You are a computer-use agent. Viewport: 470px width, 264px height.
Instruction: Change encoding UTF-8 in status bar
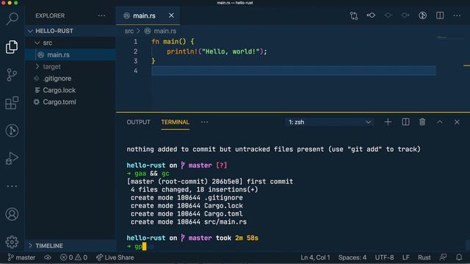(384, 257)
